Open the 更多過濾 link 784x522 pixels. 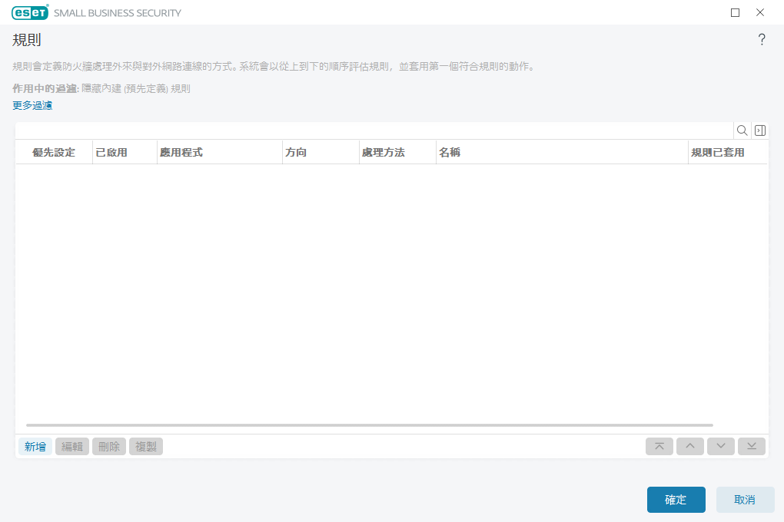(32, 105)
